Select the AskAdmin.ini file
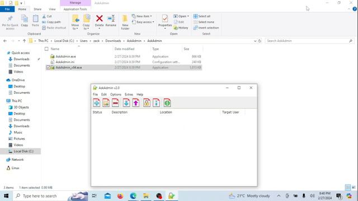Screen dimensions: 358x201 click(x=65, y=62)
